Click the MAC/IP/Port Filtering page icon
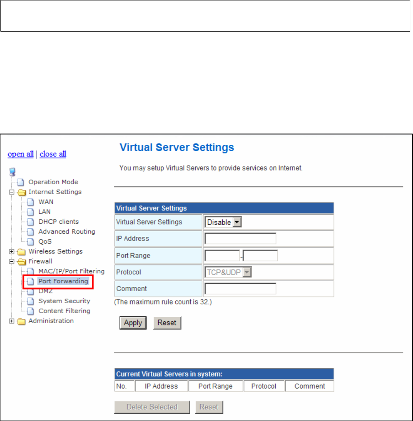The width and height of the screenshot is (413, 421). [31, 271]
